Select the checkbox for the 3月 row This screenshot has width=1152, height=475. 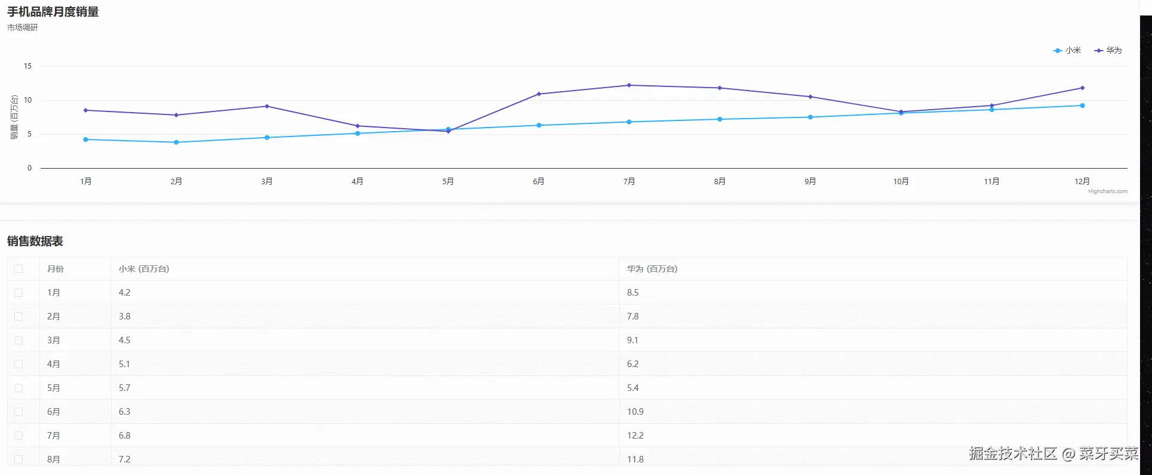click(18, 340)
